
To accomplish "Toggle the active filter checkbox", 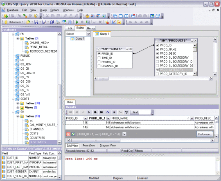I will coord(73,134).
